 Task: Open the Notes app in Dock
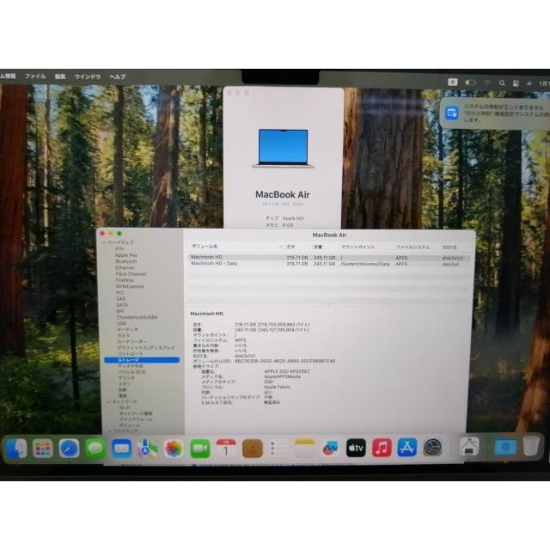tap(304, 449)
